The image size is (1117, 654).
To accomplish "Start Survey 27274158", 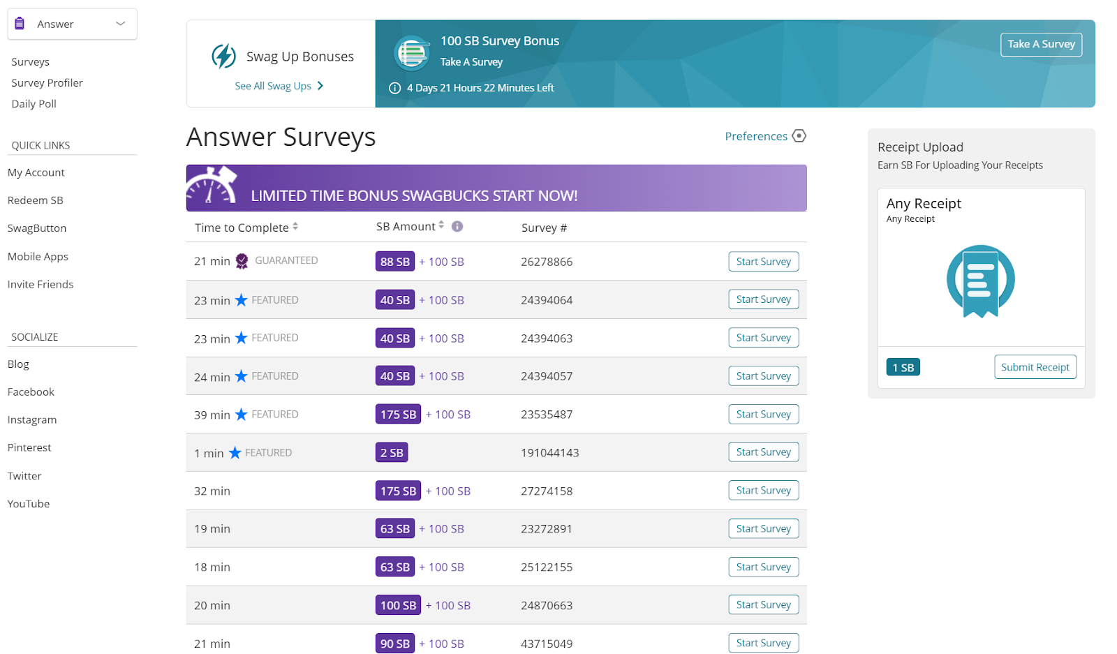I will tap(764, 491).
